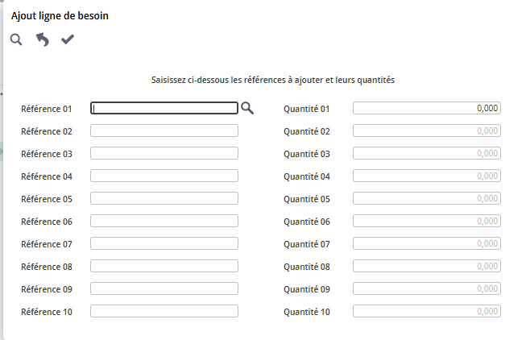526x340 pixels.
Task: Focus the Référence 07 text field
Action: tap(164, 243)
